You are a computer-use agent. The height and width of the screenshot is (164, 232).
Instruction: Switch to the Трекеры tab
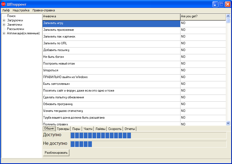pos(63,129)
